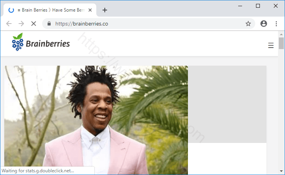The width and height of the screenshot is (285, 175).
Task: Minimize the Chrome window
Action: (240, 6)
